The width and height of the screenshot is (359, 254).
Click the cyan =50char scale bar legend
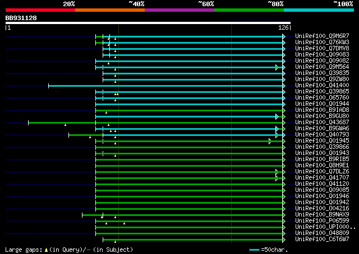point(254,250)
